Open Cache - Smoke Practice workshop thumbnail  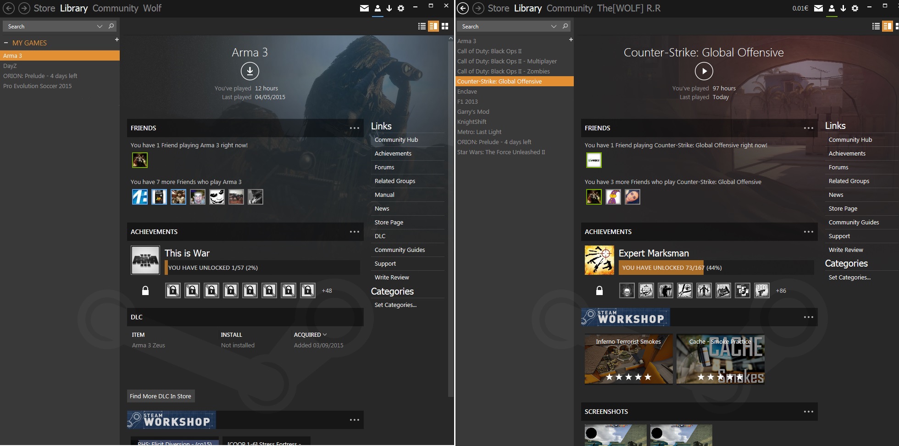pos(720,359)
